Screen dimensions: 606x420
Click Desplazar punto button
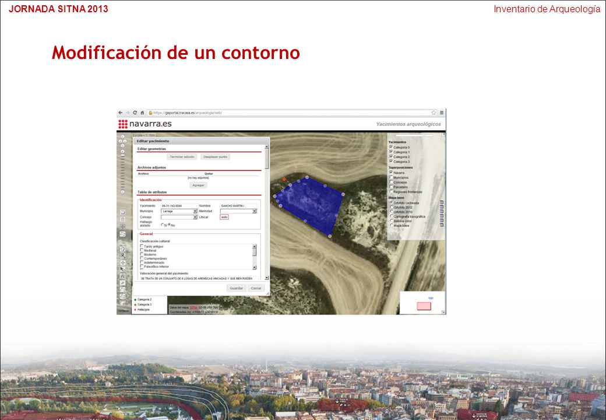pyautogui.click(x=215, y=157)
